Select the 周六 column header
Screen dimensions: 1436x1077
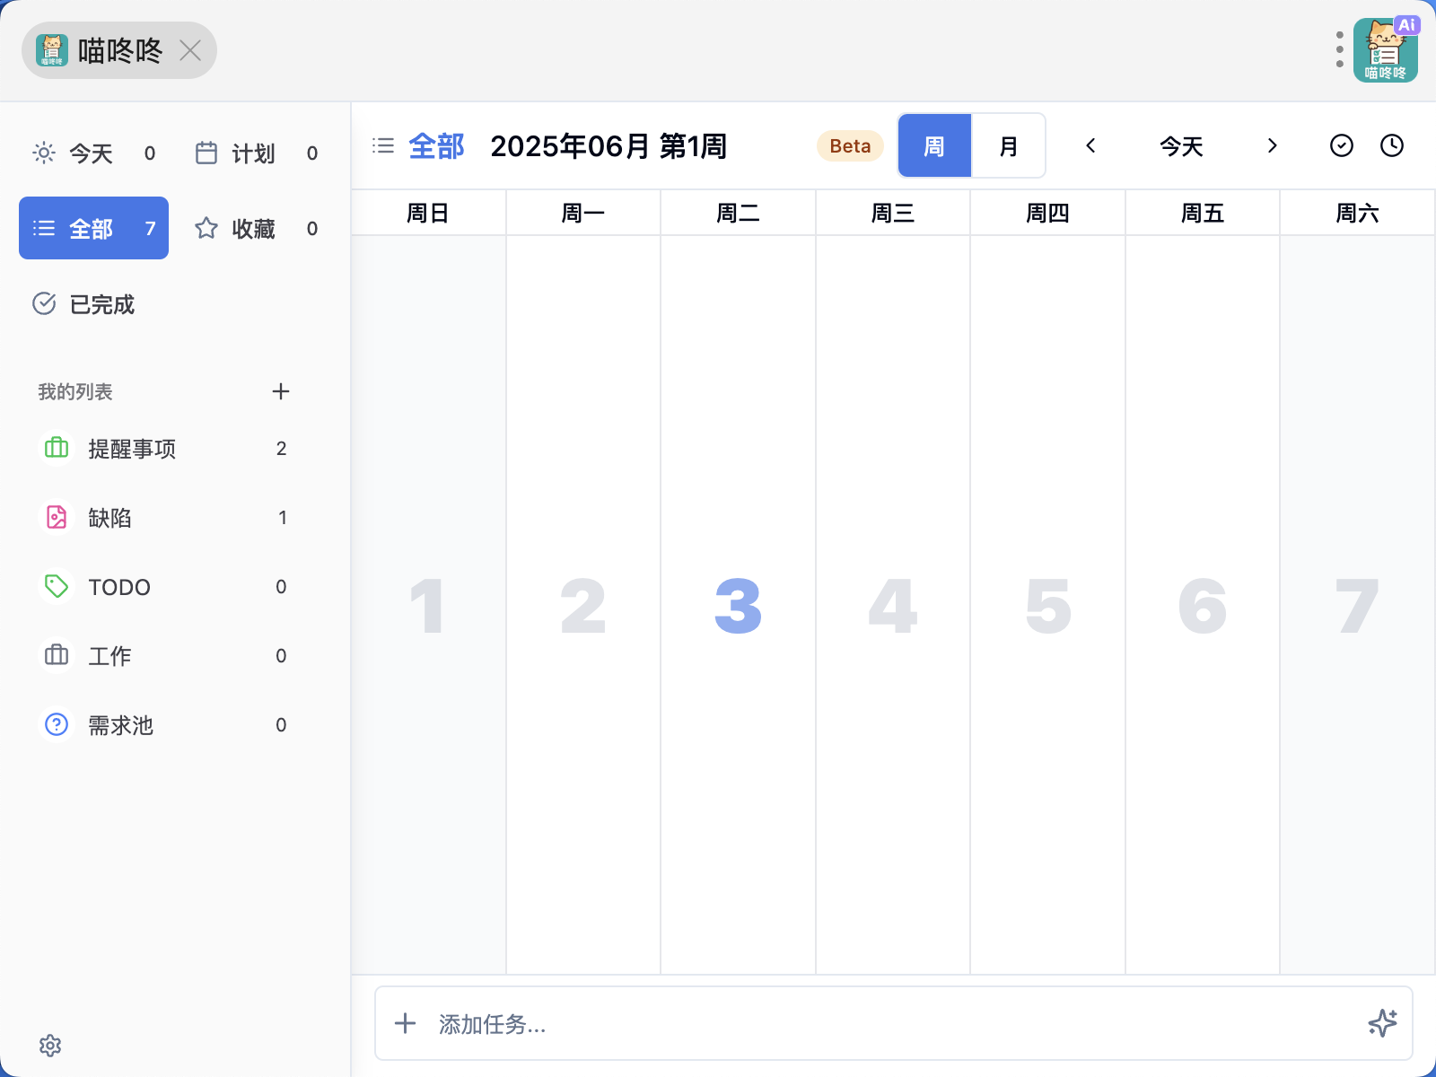pos(1357,213)
